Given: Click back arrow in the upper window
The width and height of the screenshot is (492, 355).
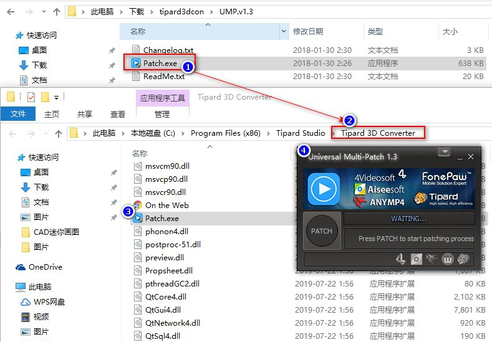Looking at the screenshot, I should (11, 12).
